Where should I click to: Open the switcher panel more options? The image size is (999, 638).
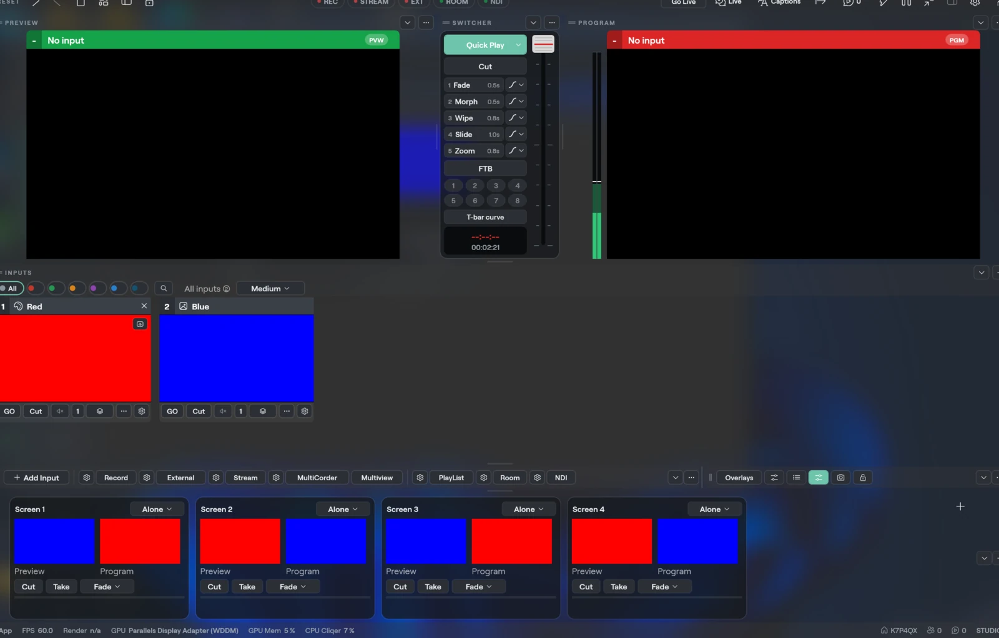552,22
